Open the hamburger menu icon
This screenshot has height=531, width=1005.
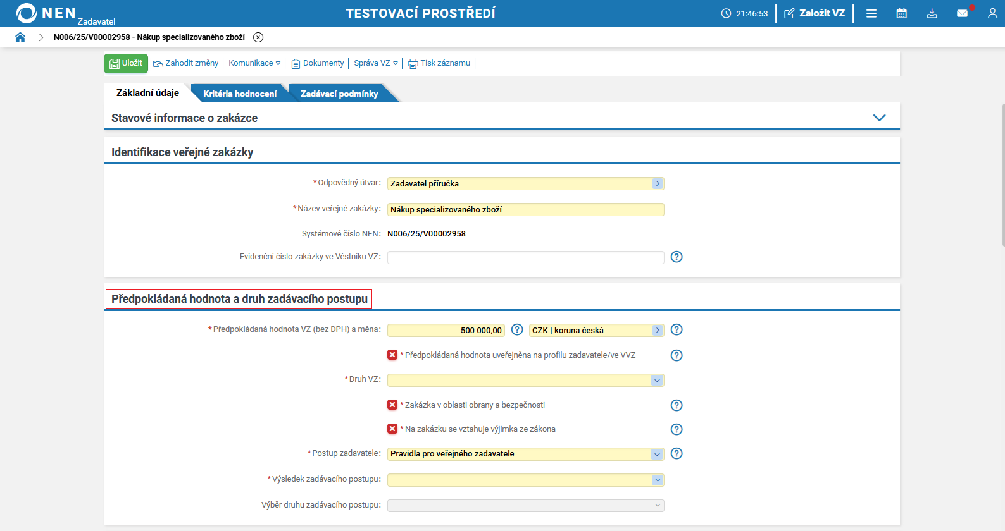871,13
